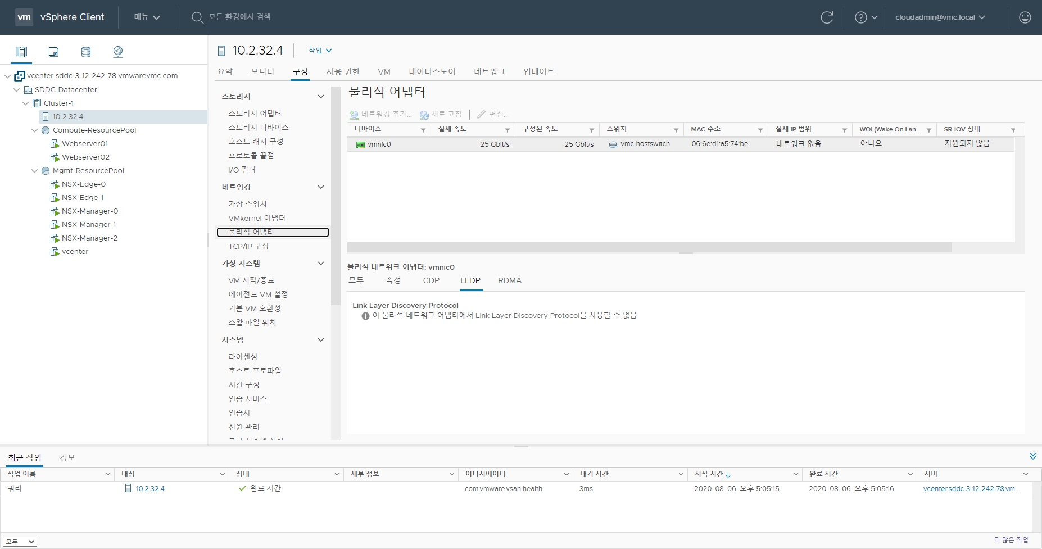
Task: Click the vmc-hostswitch switch icon
Action: [x=613, y=144]
